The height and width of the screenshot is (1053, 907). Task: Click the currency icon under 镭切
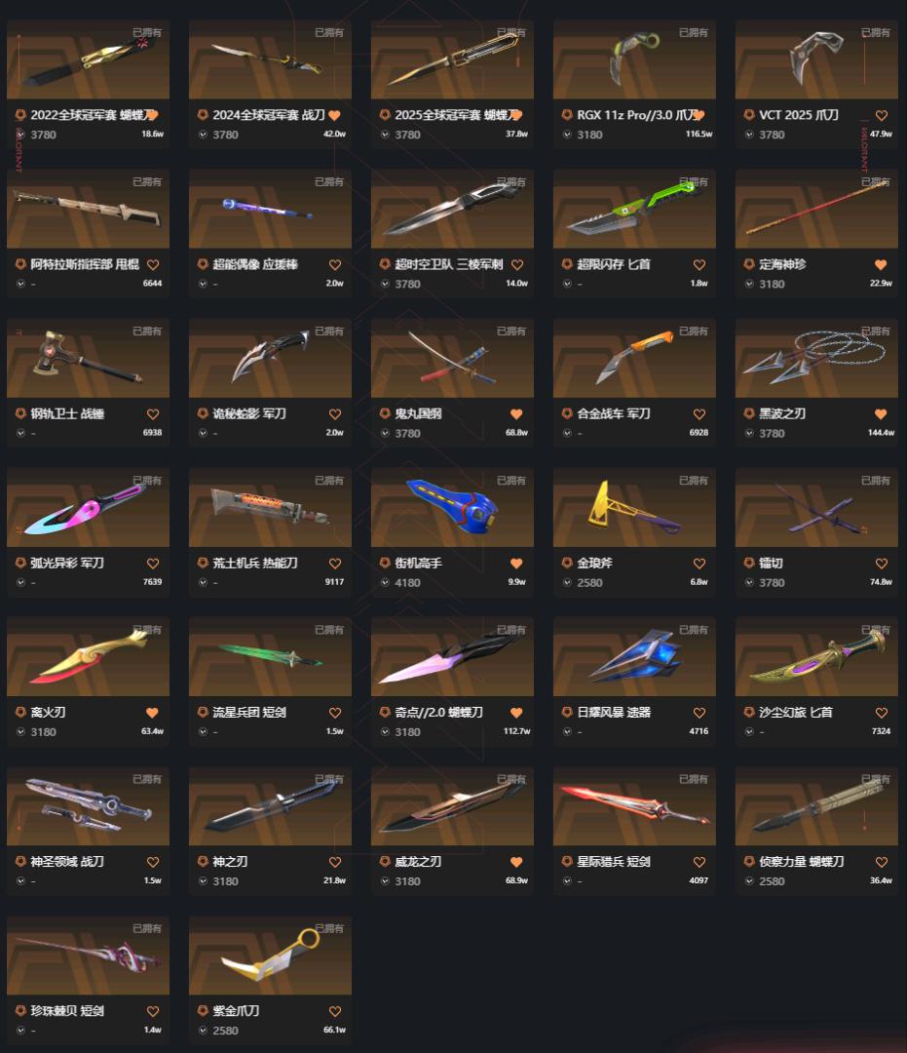(749, 582)
